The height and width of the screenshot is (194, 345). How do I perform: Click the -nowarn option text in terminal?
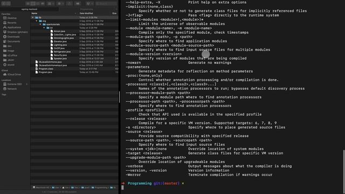pyautogui.click(x=133, y=63)
